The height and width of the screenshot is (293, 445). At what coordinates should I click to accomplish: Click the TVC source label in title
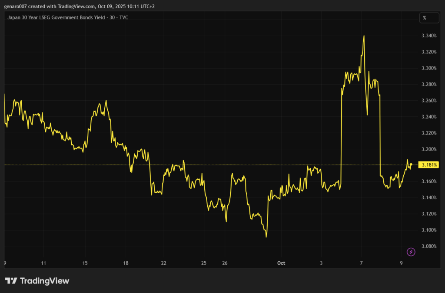(x=123, y=17)
